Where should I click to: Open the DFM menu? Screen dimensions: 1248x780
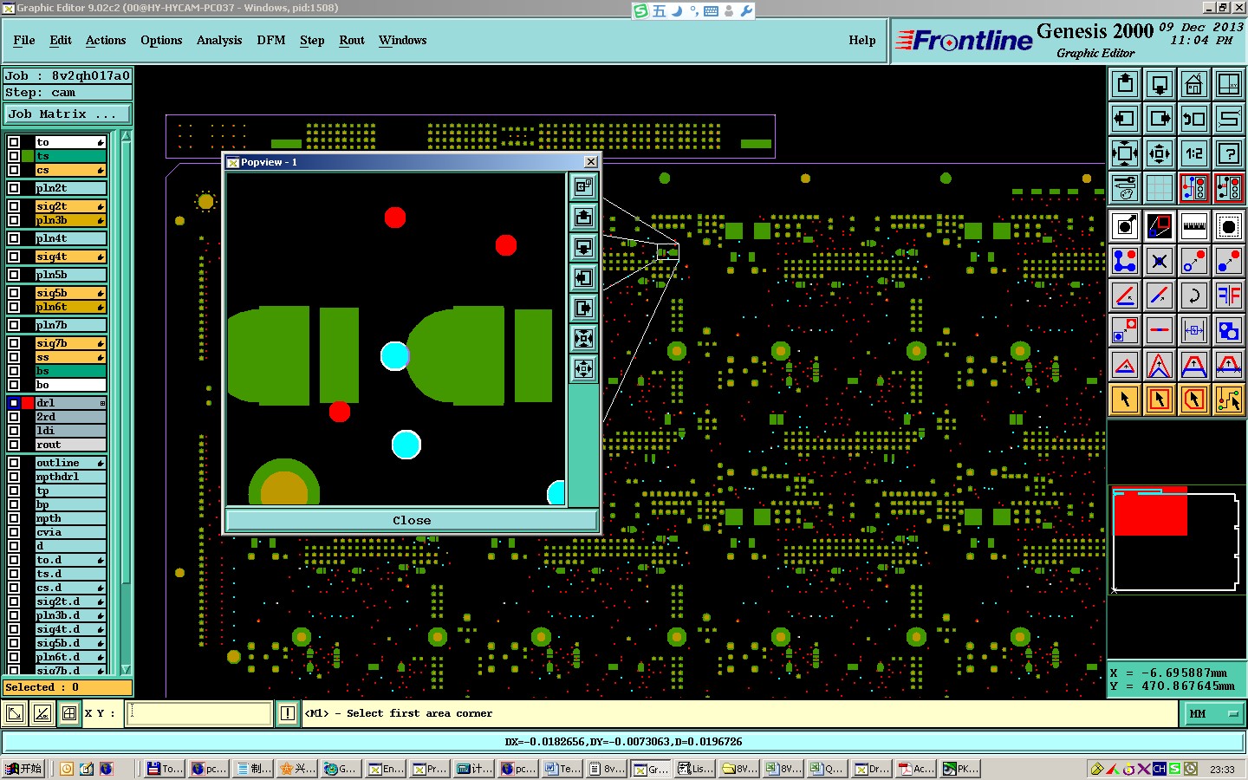click(x=271, y=40)
